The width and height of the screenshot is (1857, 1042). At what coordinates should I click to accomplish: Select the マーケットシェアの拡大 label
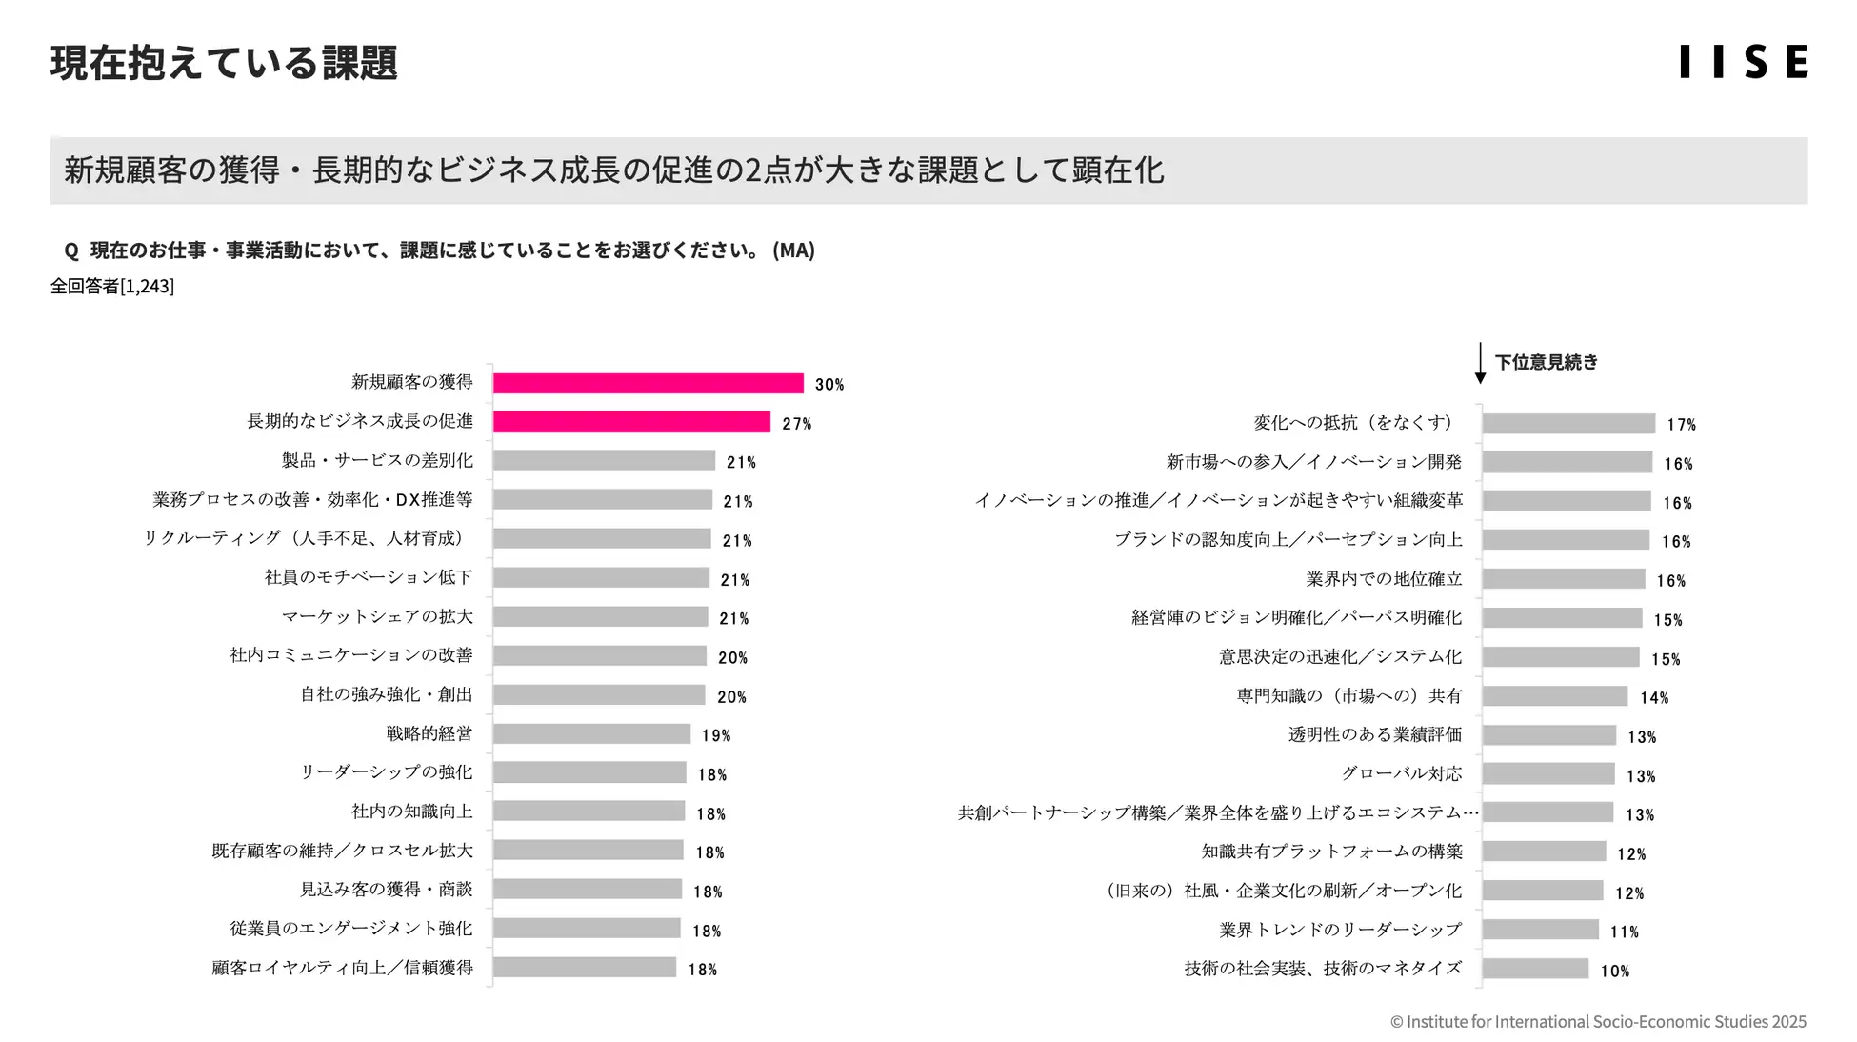pos(377,617)
